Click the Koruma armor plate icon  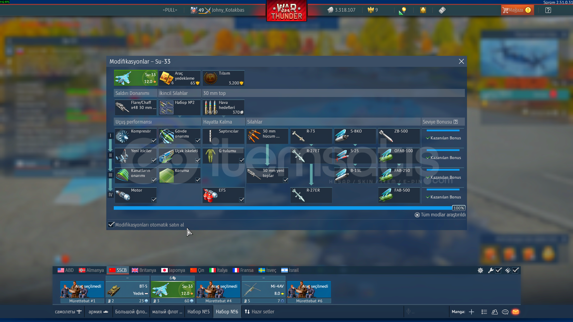pyautogui.click(x=166, y=175)
